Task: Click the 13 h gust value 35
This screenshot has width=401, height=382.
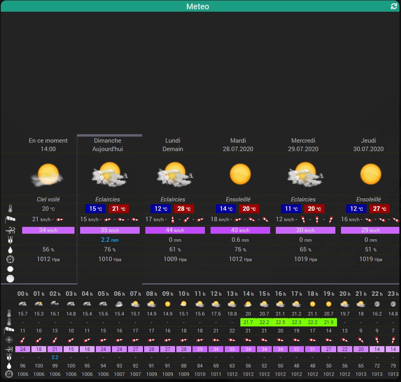Action: click(232, 349)
